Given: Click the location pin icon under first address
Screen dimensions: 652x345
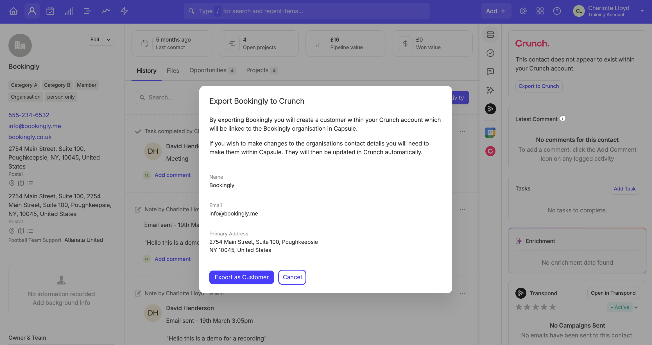Looking at the screenshot, I should pyautogui.click(x=12, y=183).
